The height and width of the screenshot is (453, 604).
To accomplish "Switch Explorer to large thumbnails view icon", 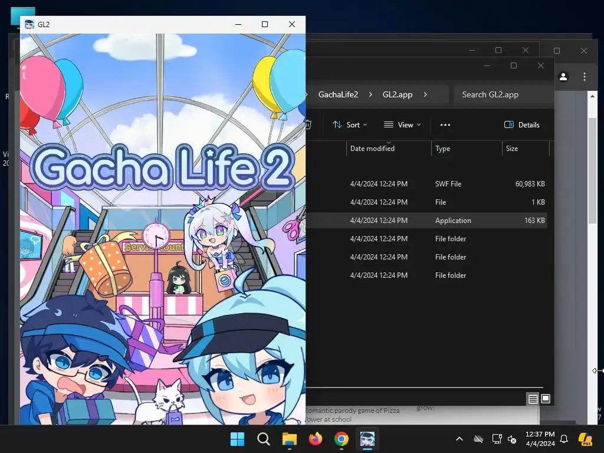I will point(546,399).
